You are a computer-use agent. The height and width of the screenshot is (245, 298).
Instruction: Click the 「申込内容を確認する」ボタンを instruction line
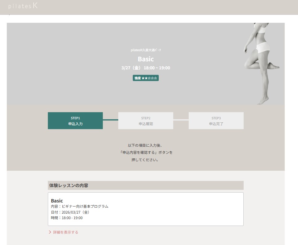point(146,153)
